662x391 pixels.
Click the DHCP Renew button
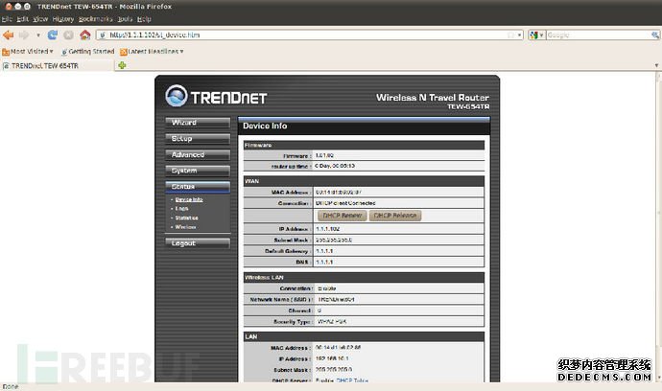pyautogui.click(x=342, y=216)
